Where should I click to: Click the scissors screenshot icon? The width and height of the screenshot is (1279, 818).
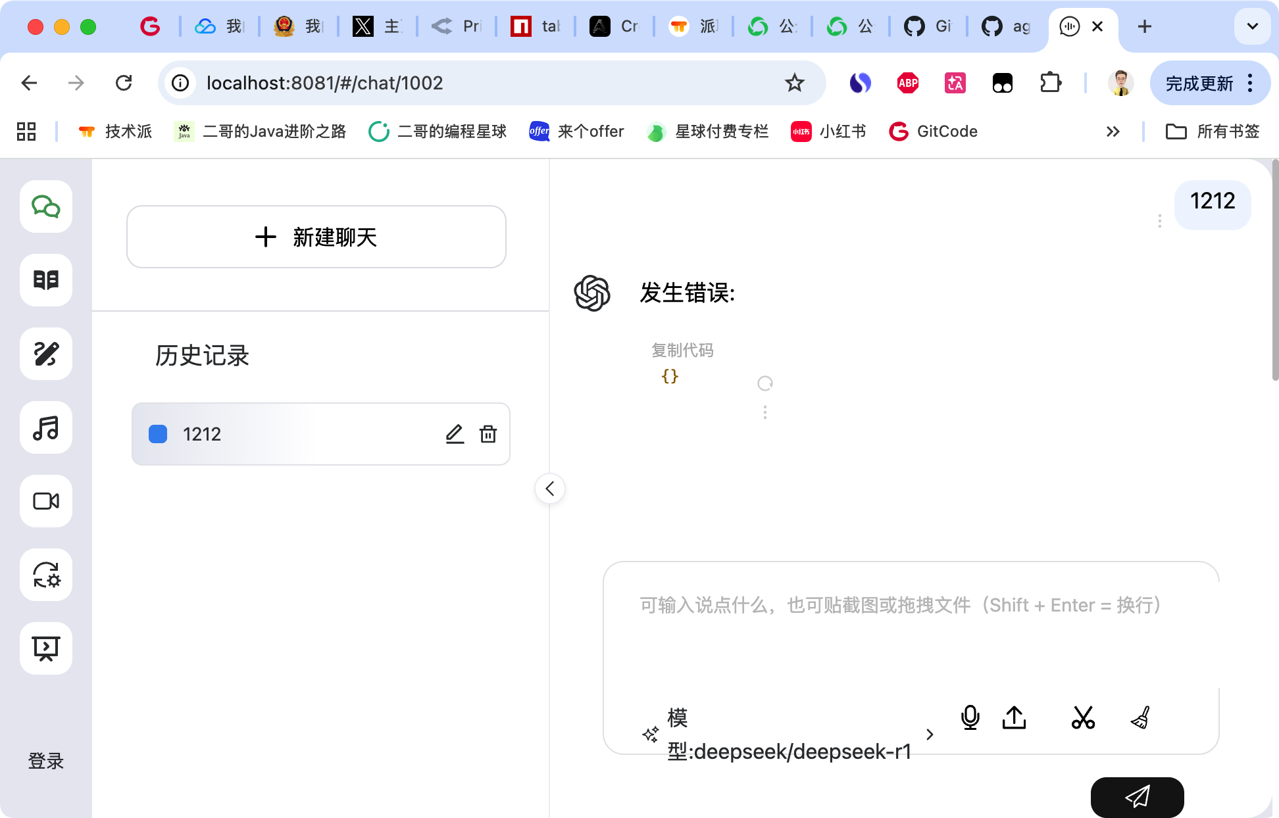pyautogui.click(x=1083, y=717)
